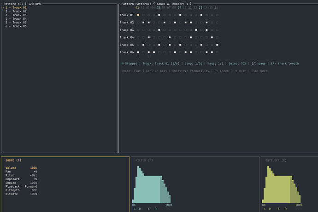This screenshot has height=212, width=318.
Task: Enable step 01 on Track 02 row
Action: pyautogui.click(x=138, y=23)
